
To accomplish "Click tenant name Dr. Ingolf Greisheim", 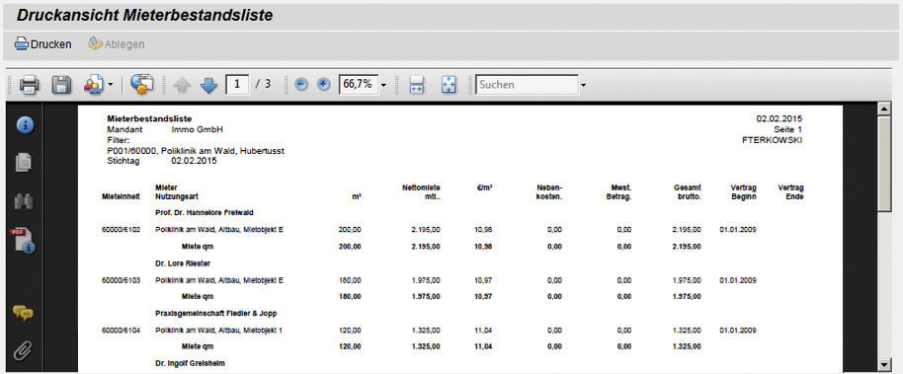I will [x=190, y=364].
